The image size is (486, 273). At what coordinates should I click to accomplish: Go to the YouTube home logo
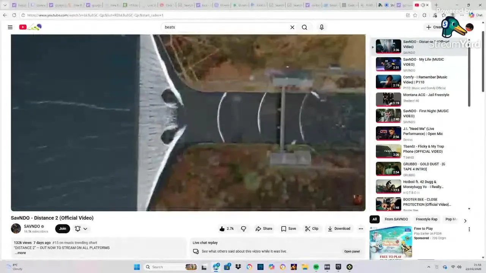pos(30,27)
